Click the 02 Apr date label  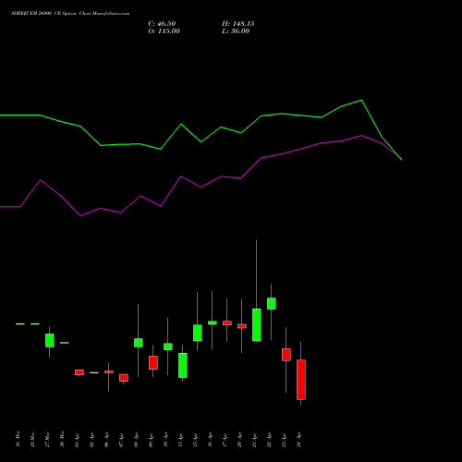coord(91,441)
